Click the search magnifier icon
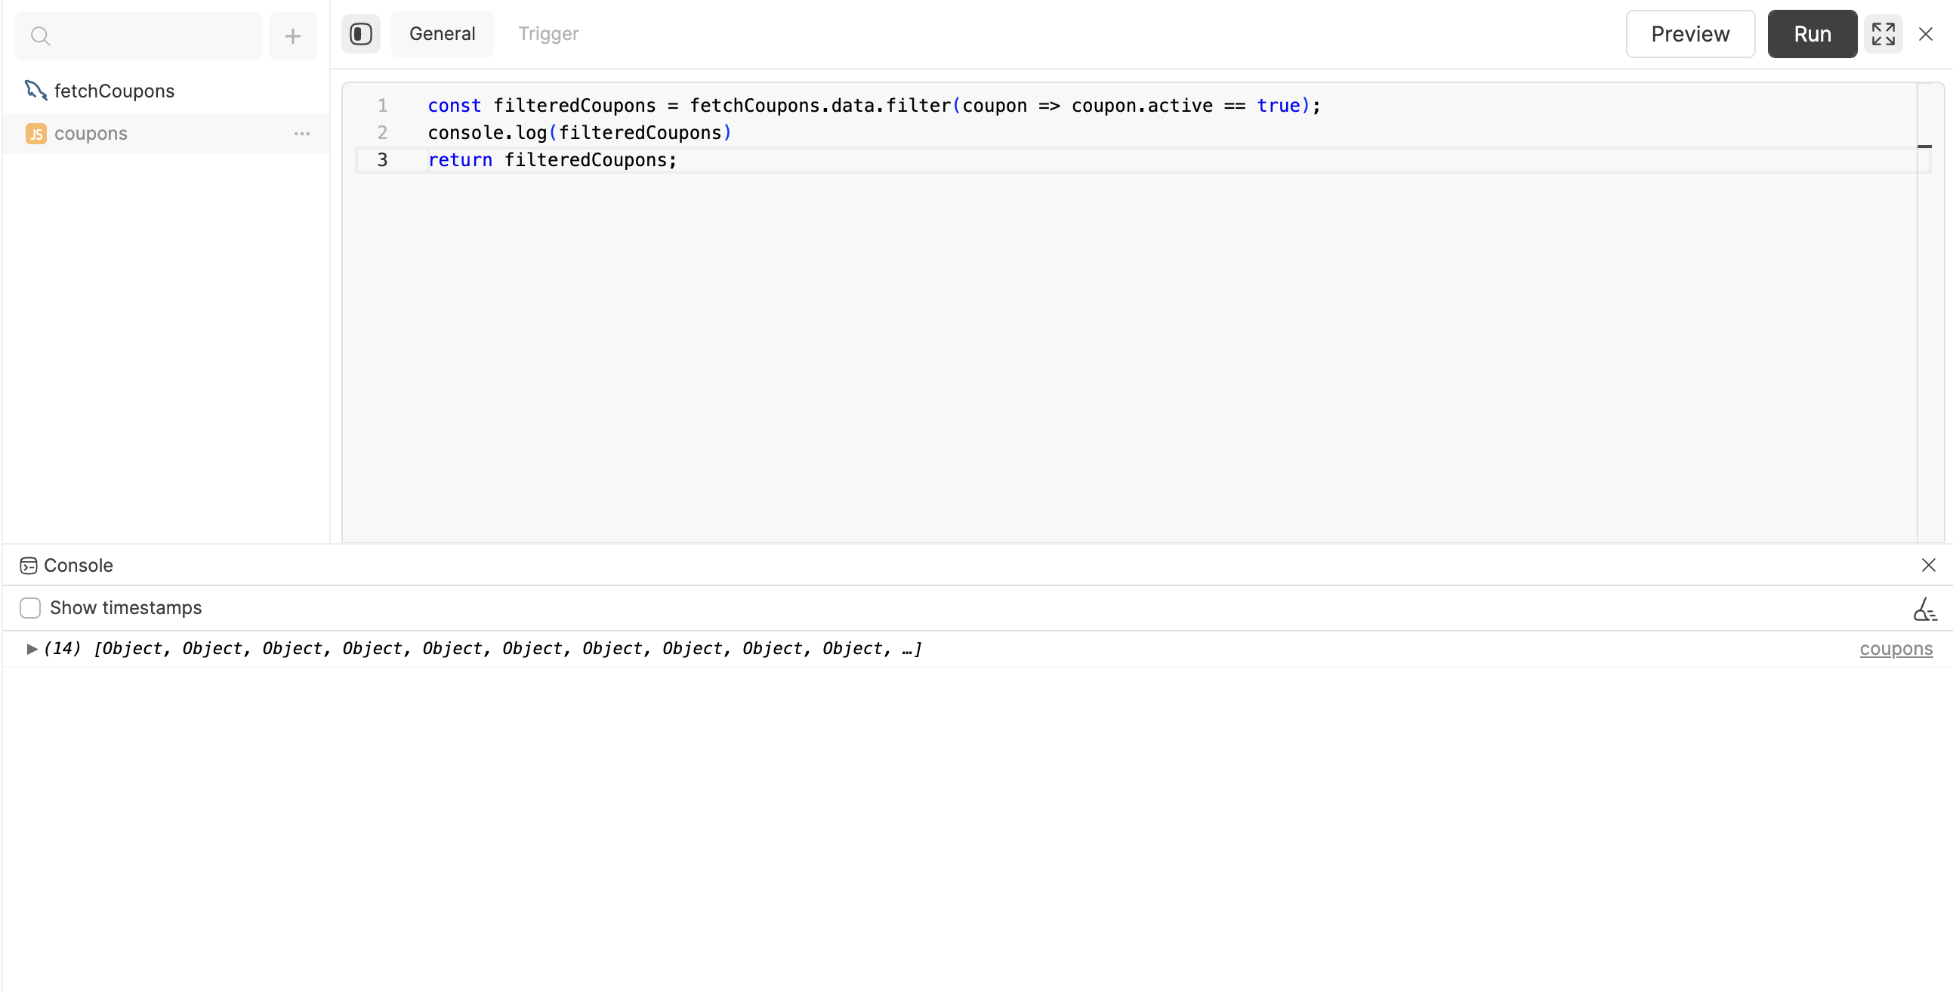Viewport: 1953px width, 991px height. pyautogui.click(x=41, y=36)
